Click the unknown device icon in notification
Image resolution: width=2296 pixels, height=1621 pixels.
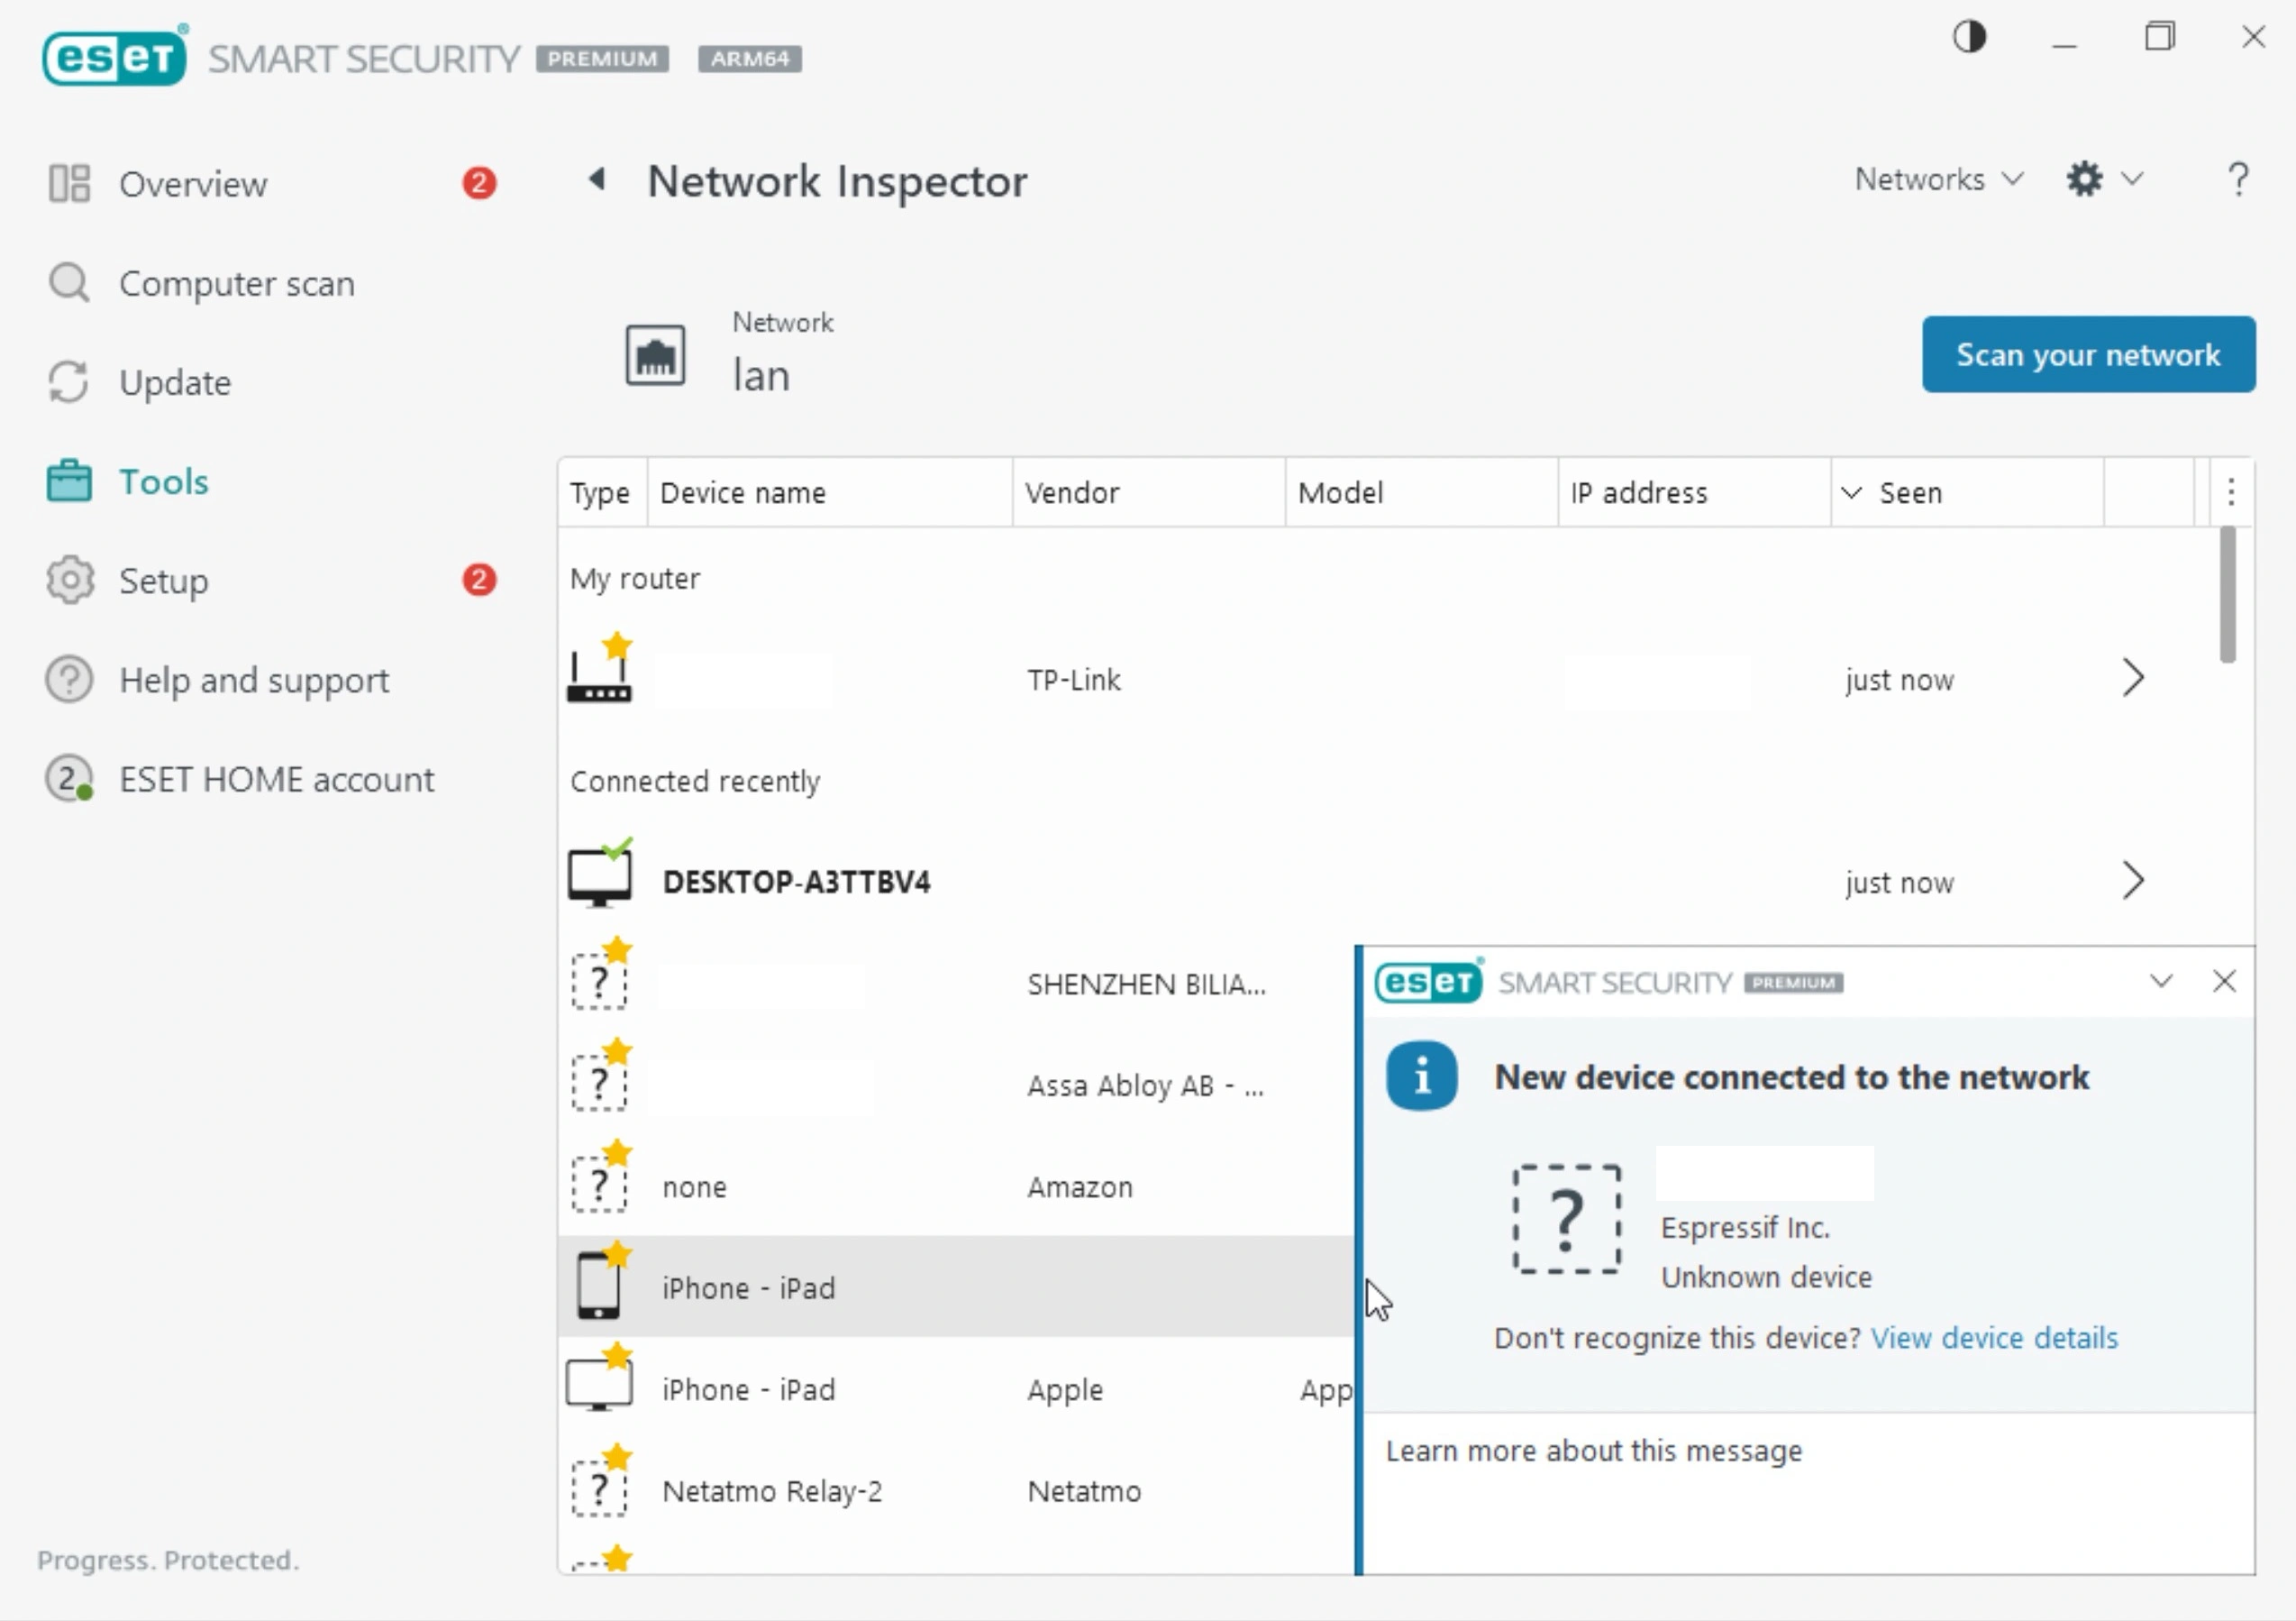[1567, 1219]
